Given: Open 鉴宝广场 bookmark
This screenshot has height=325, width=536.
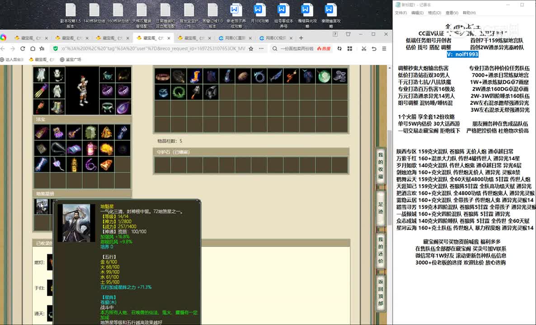Looking at the screenshot, I should (x=71, y=60).
